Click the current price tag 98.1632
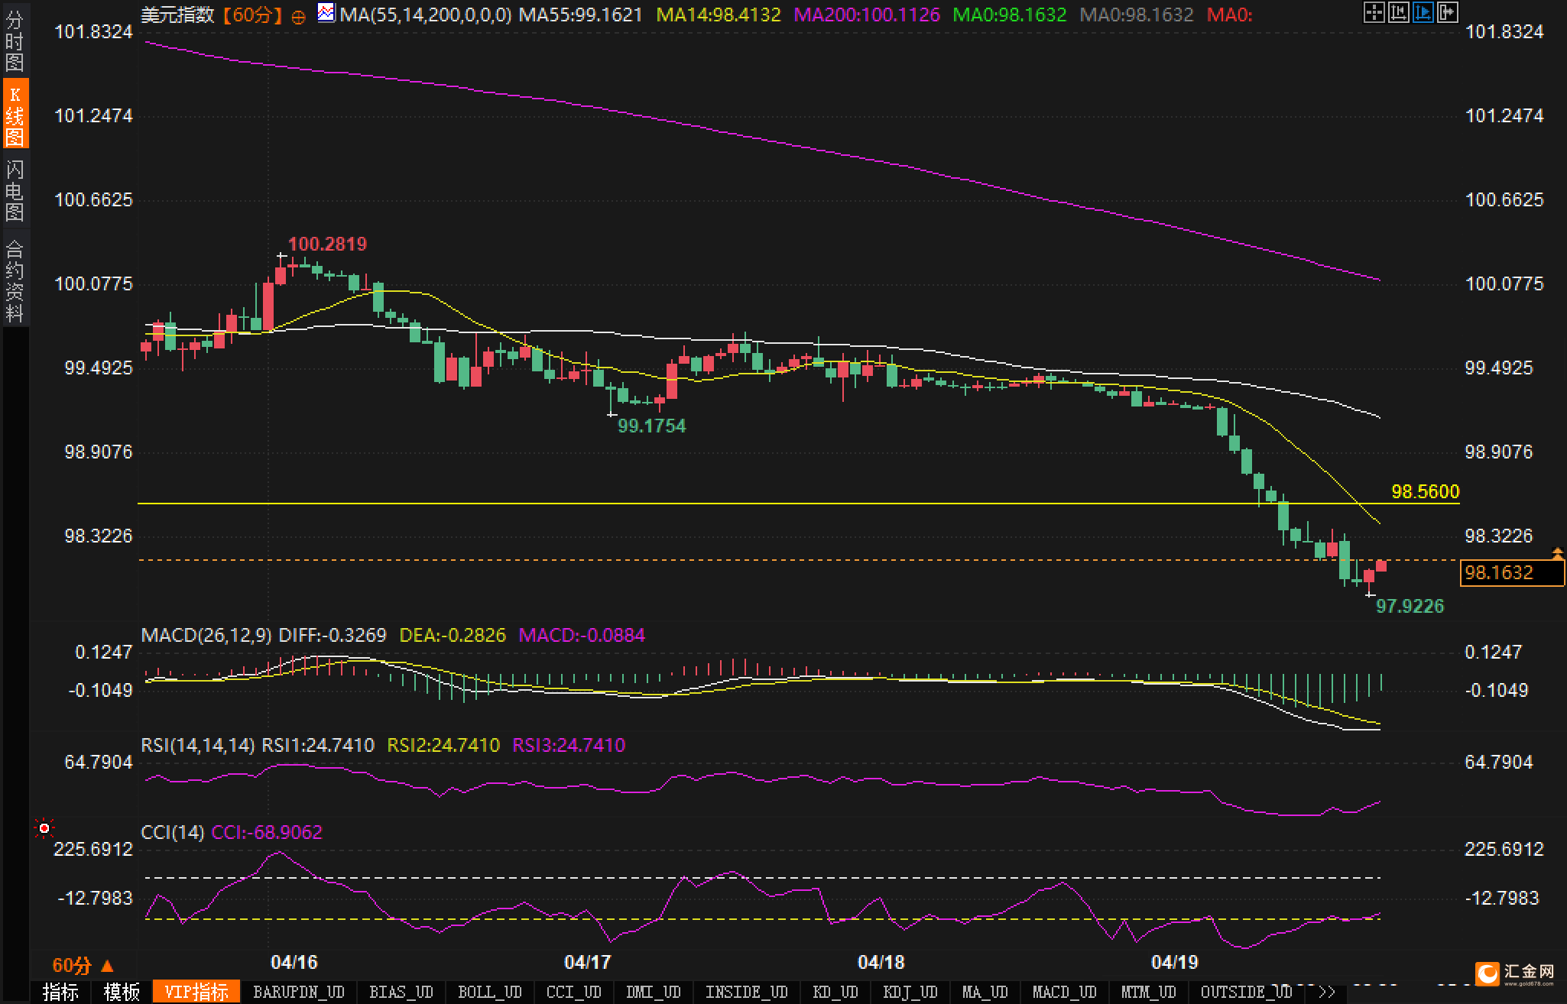1567x1004 pixels. (x=1512, y=572)
